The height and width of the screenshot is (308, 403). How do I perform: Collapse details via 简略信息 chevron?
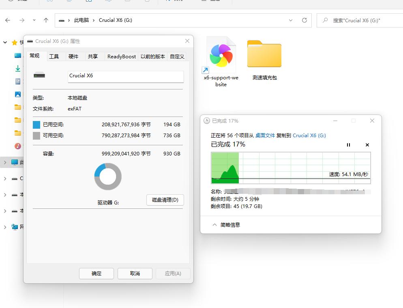click(x=215, y=225)
